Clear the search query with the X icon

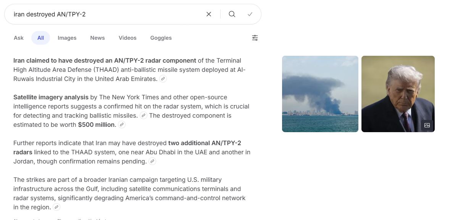pos(209,14)
